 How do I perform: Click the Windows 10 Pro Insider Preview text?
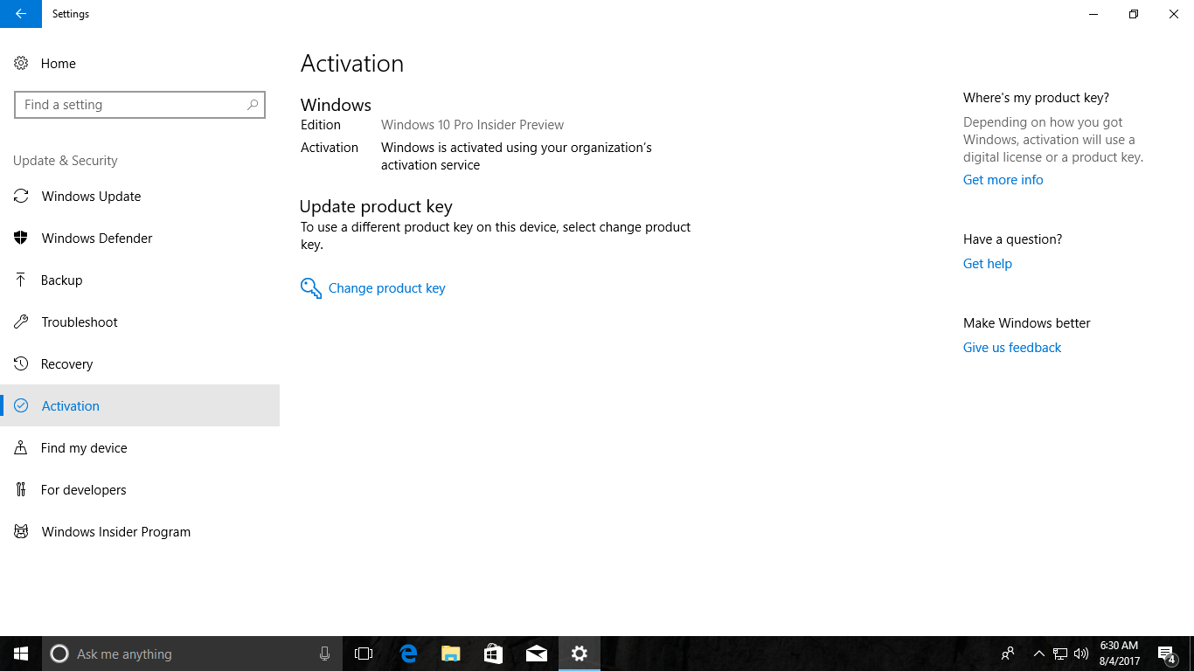coord(472,125)
